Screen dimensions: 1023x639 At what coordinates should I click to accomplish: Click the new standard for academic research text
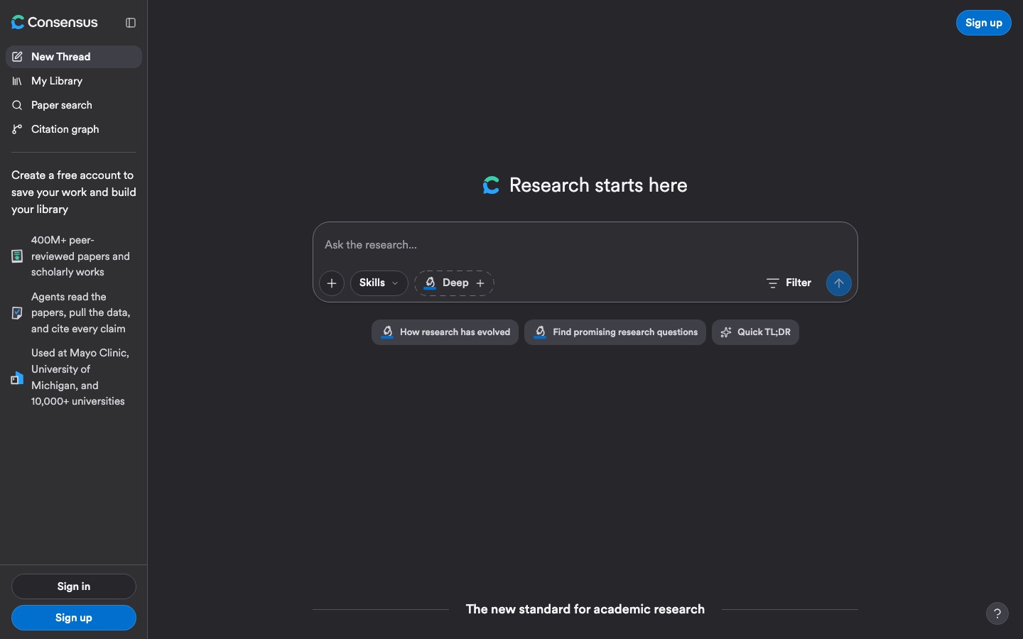(585, 609)
